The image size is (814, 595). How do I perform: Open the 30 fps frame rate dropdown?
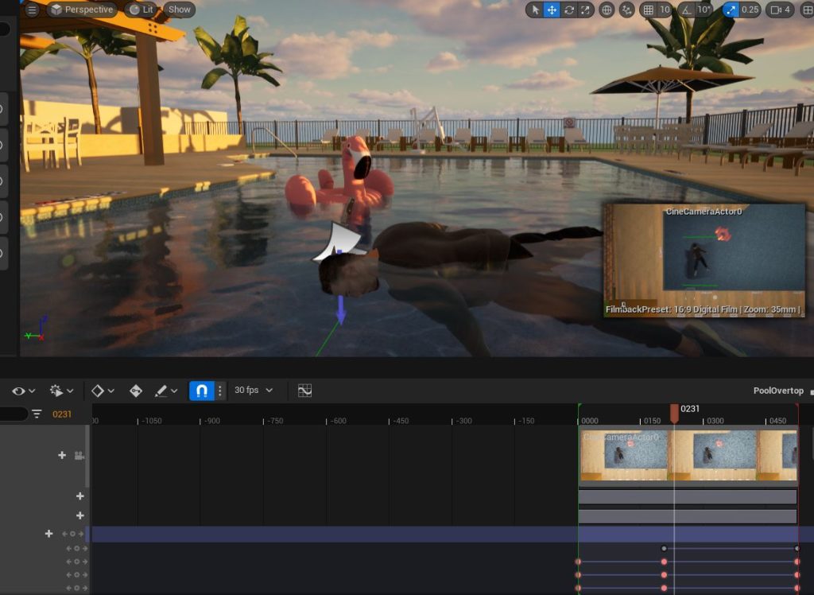point(254,391)
